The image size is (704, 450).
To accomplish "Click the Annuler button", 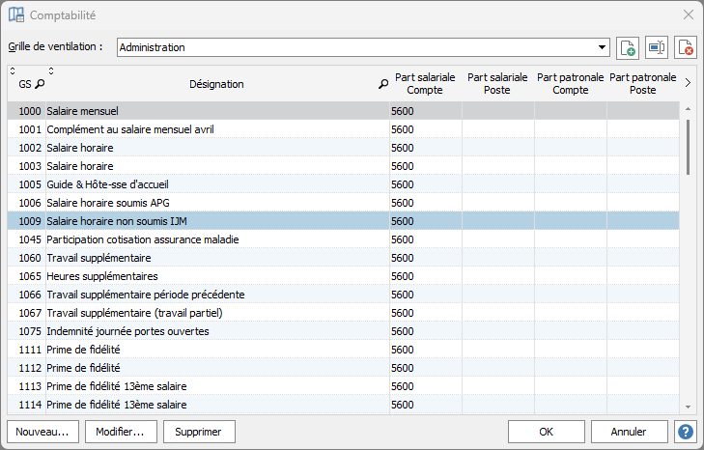I will point(630,432).
